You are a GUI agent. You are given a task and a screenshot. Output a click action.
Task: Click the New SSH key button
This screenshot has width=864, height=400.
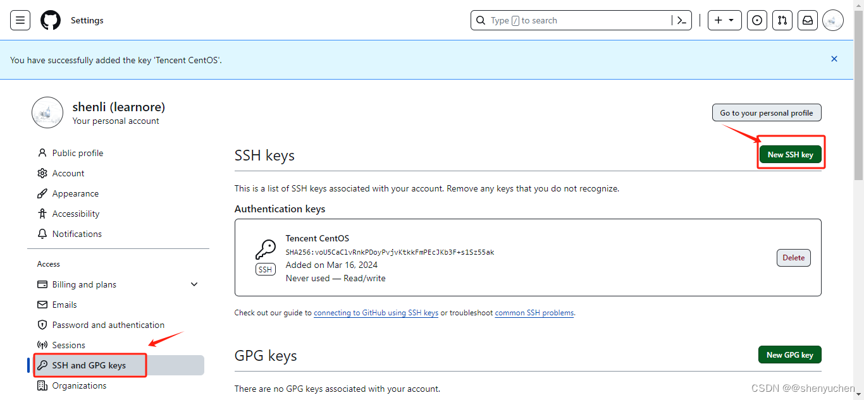791,154
